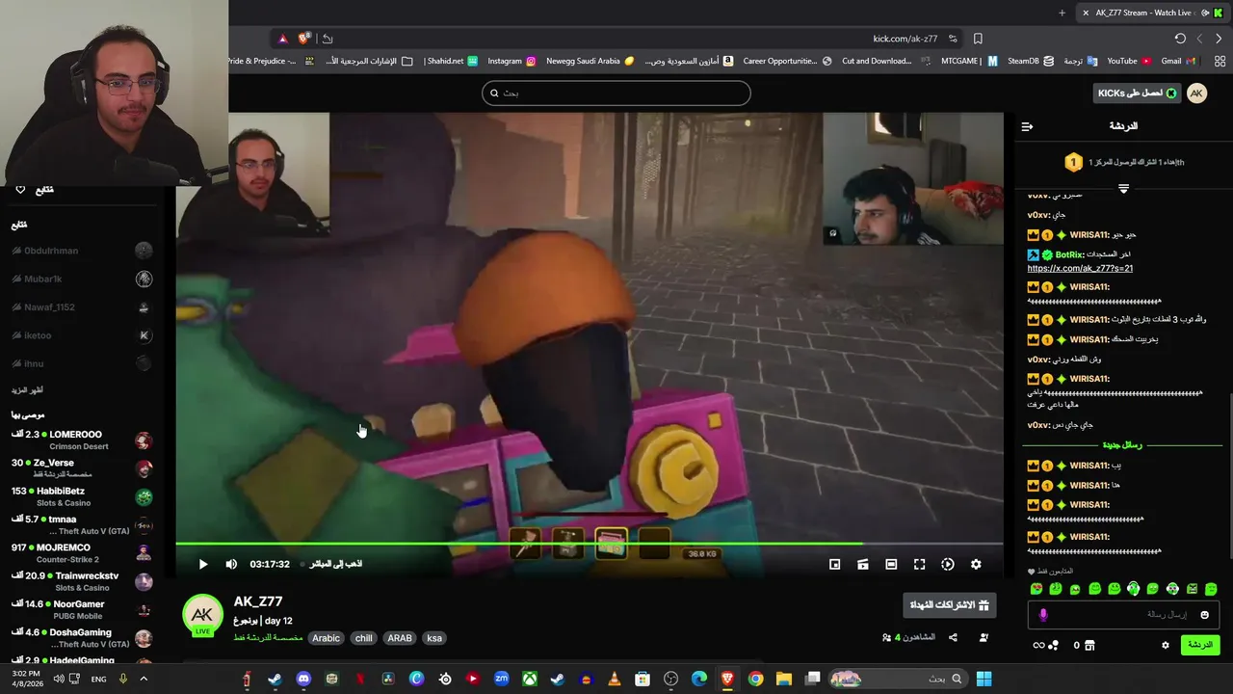Show hidden system tray icons chevron
Viewport: 1233px width, 694px height.
(144, 679)
